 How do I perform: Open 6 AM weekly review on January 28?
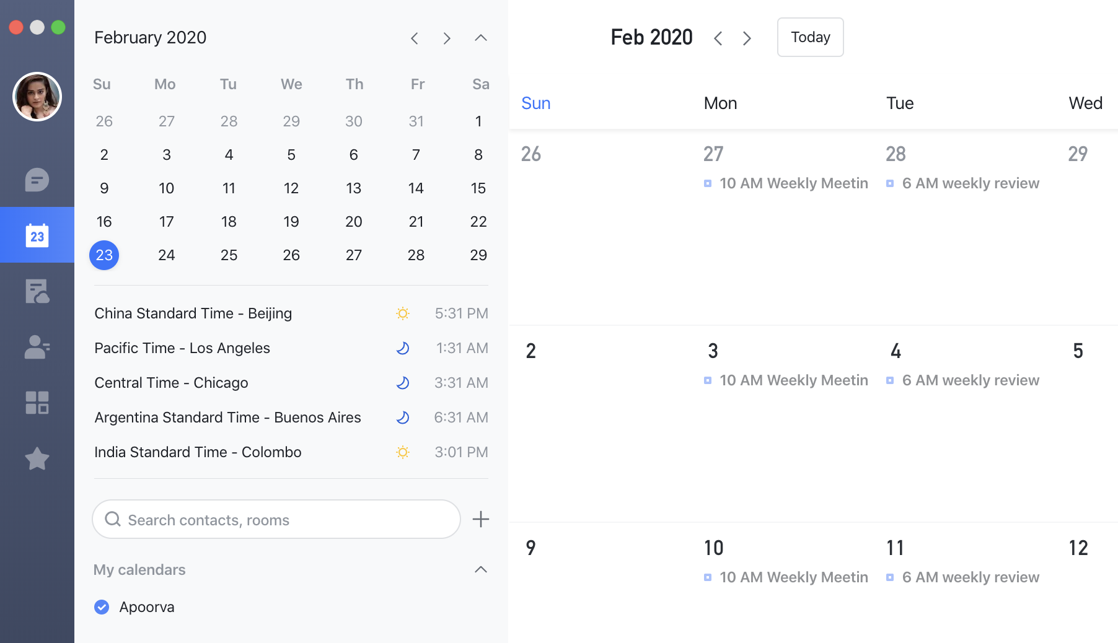[x=963, y=183]
